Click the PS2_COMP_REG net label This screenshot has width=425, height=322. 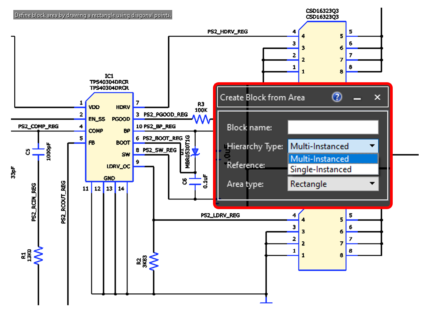[38, 127]
